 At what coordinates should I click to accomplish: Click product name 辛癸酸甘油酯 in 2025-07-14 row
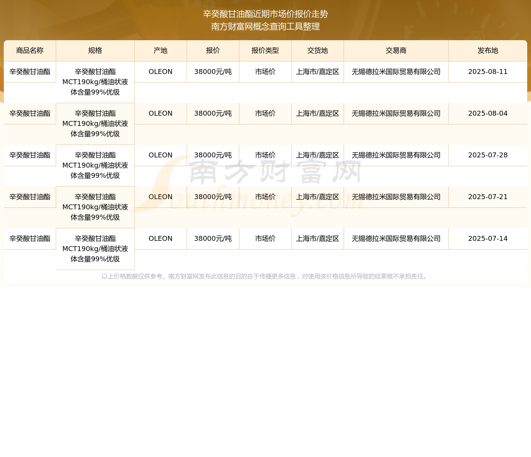point(30,239)
